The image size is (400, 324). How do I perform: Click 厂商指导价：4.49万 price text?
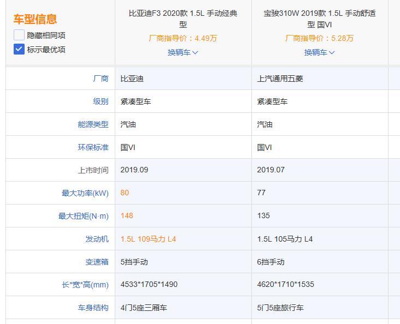click(x=183, y=38)
